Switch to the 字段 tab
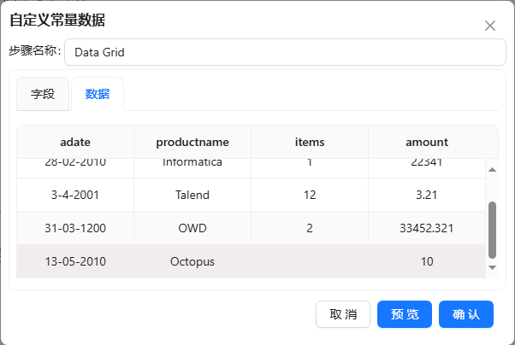Image resolution: width=515 pixels, height=345 pixels. (x=43, y=94)
